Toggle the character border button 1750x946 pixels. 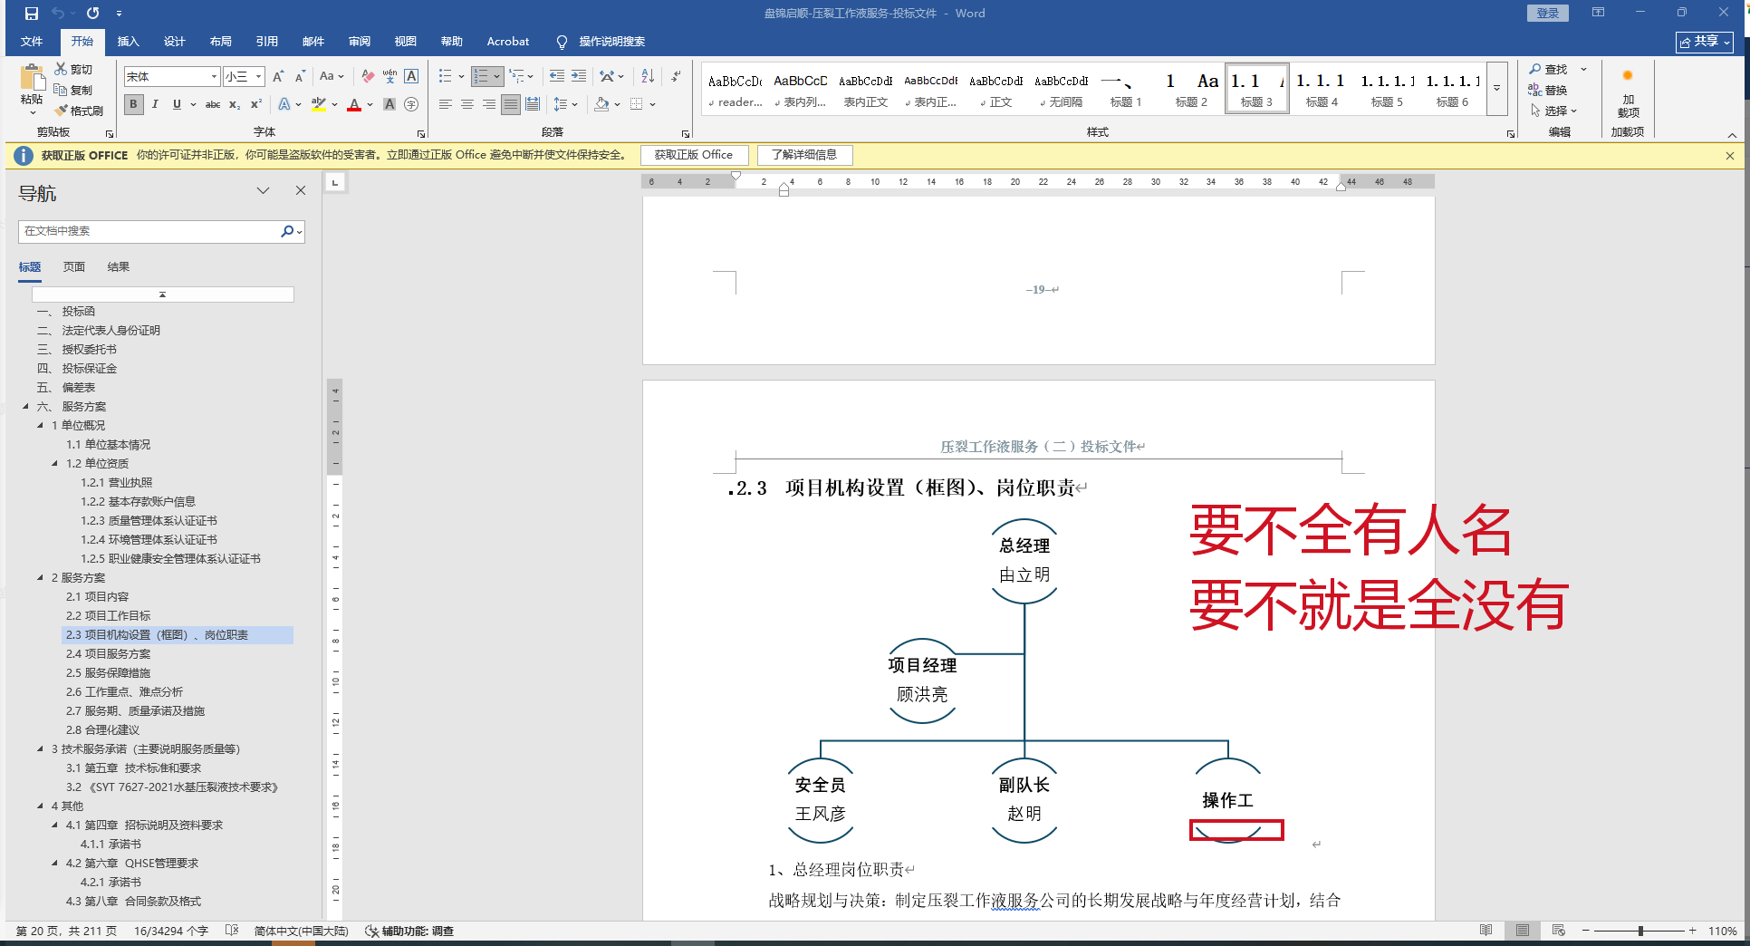click(x=411, y=76)
